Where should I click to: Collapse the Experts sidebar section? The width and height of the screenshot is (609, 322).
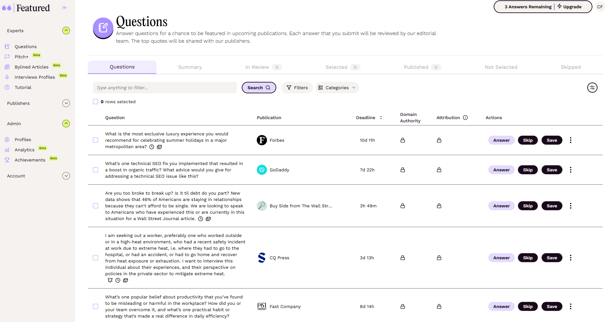66,31
